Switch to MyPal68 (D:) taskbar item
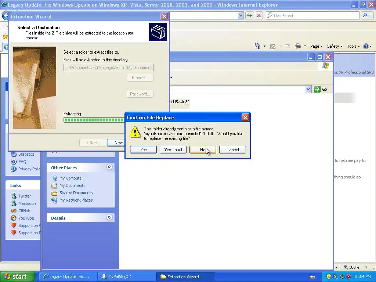The height and width of the screenshot is (282, 376). coord(127,276)
